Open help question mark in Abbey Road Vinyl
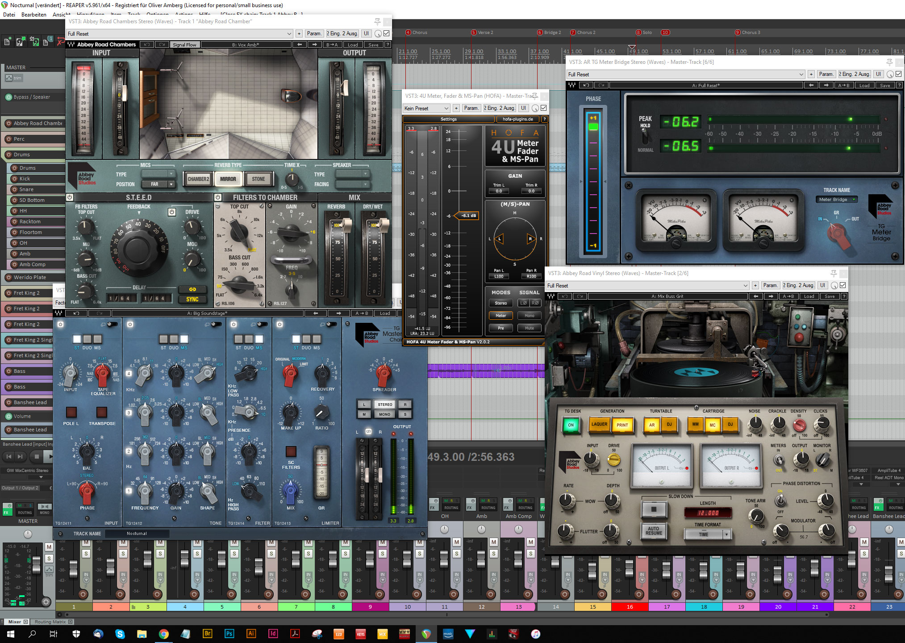905x643 pixels. [x=844, y=296]
